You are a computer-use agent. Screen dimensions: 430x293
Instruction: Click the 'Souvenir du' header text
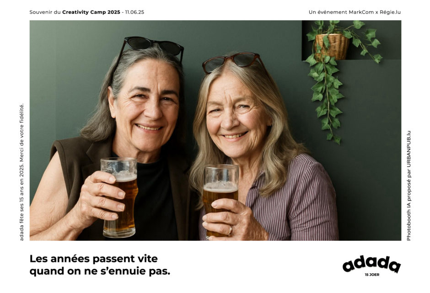tap(45, 12)
